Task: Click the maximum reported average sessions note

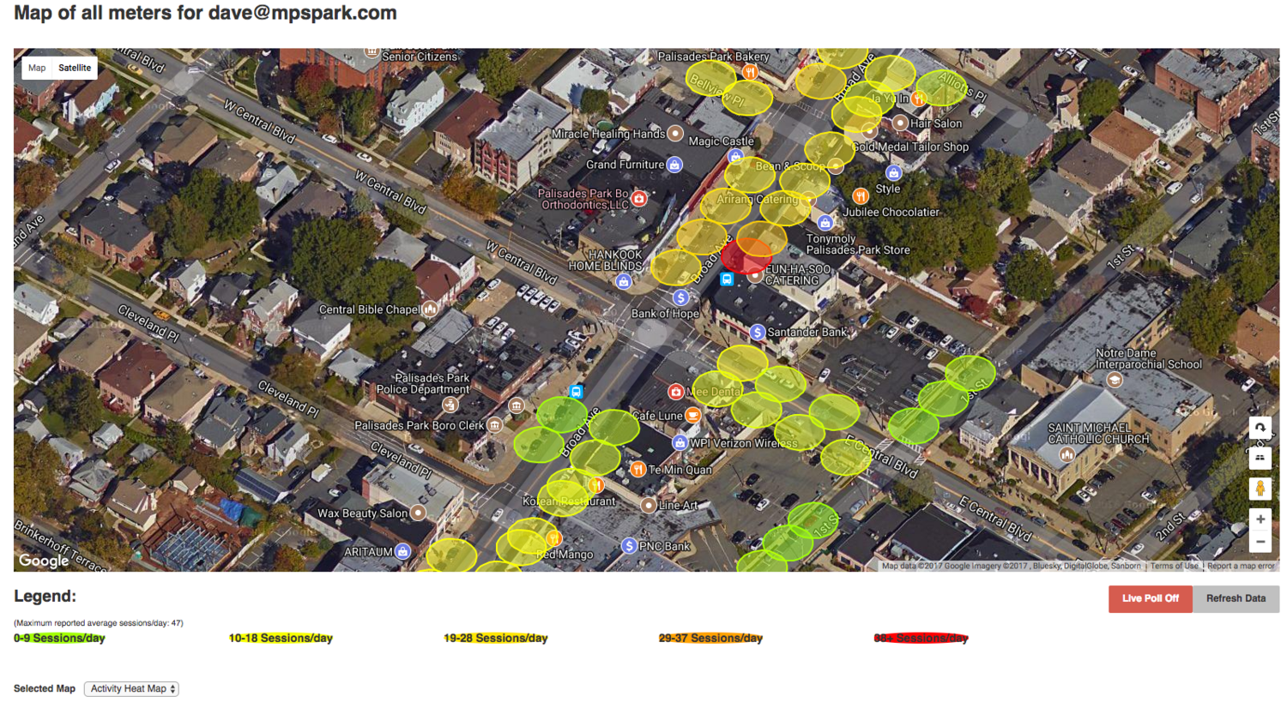Action: pos(99,623)
